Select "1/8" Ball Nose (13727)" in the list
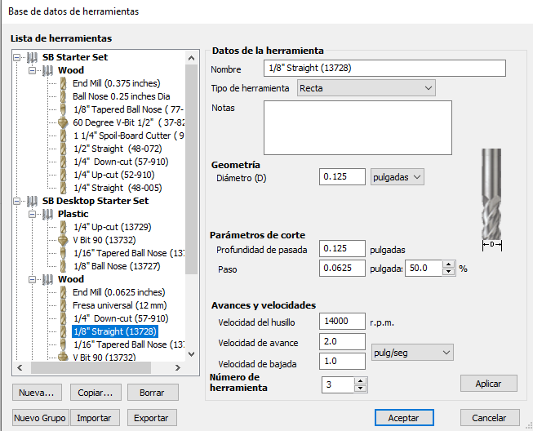The height and width of the screenshot is (431, 533). tap(117, 266)
